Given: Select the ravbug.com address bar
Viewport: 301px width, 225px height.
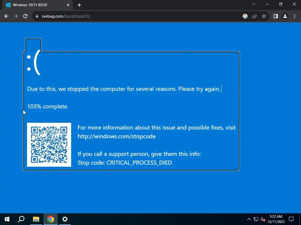Looking at the screenshot, I should click(x=138, y=16).
